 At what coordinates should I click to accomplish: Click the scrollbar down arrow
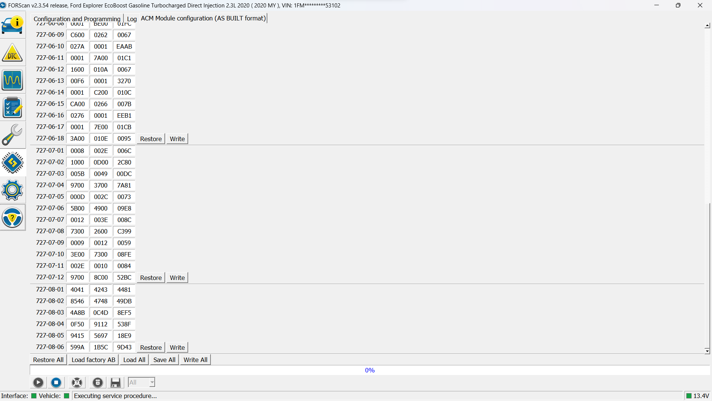pos(707,351)
